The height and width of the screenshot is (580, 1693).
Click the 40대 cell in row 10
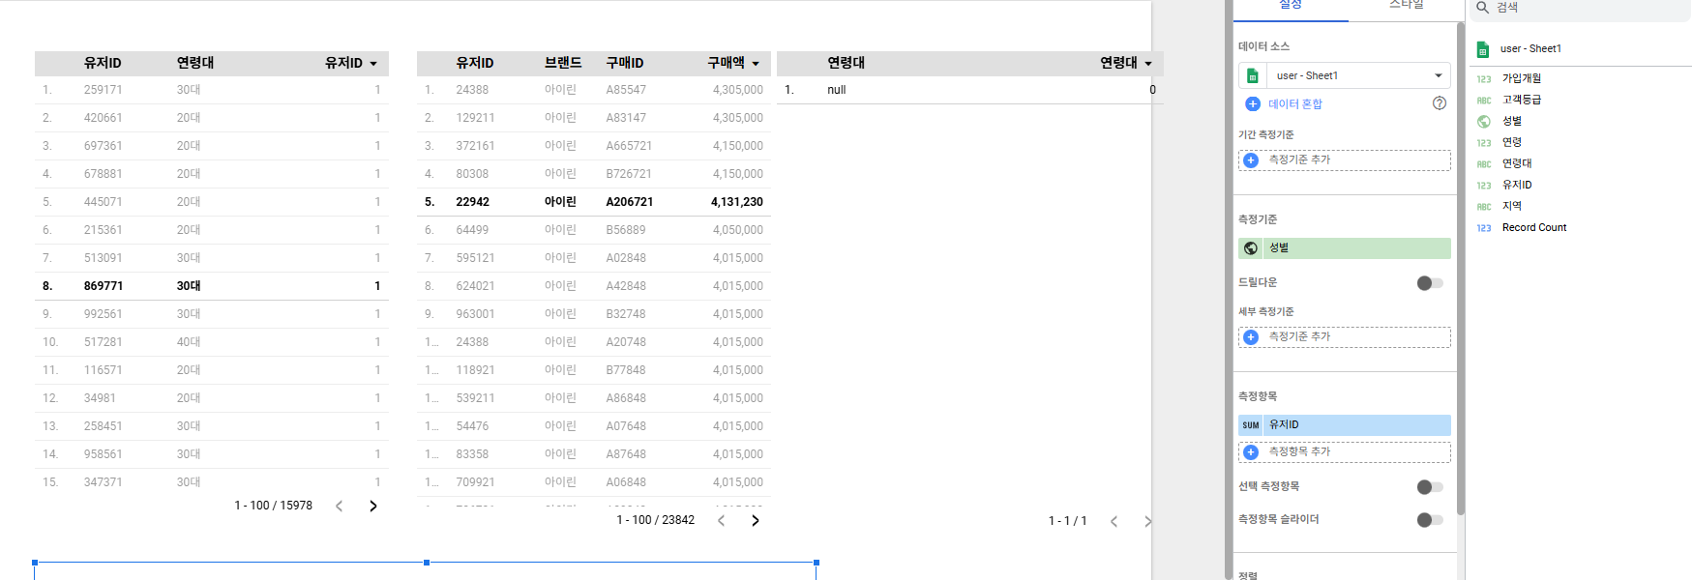click(189, 342)
